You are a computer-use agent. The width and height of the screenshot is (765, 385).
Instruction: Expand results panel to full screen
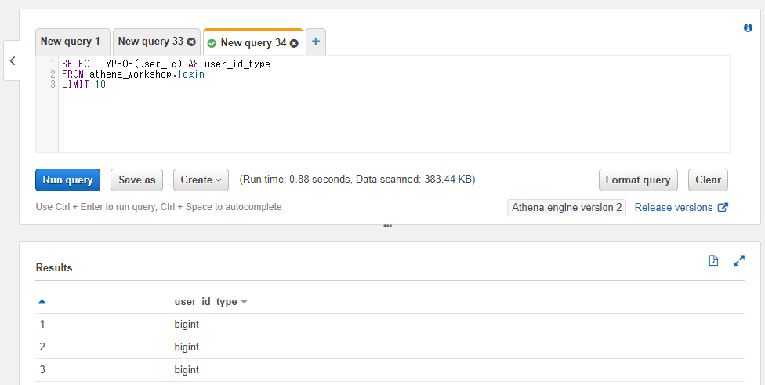[739, 260]
